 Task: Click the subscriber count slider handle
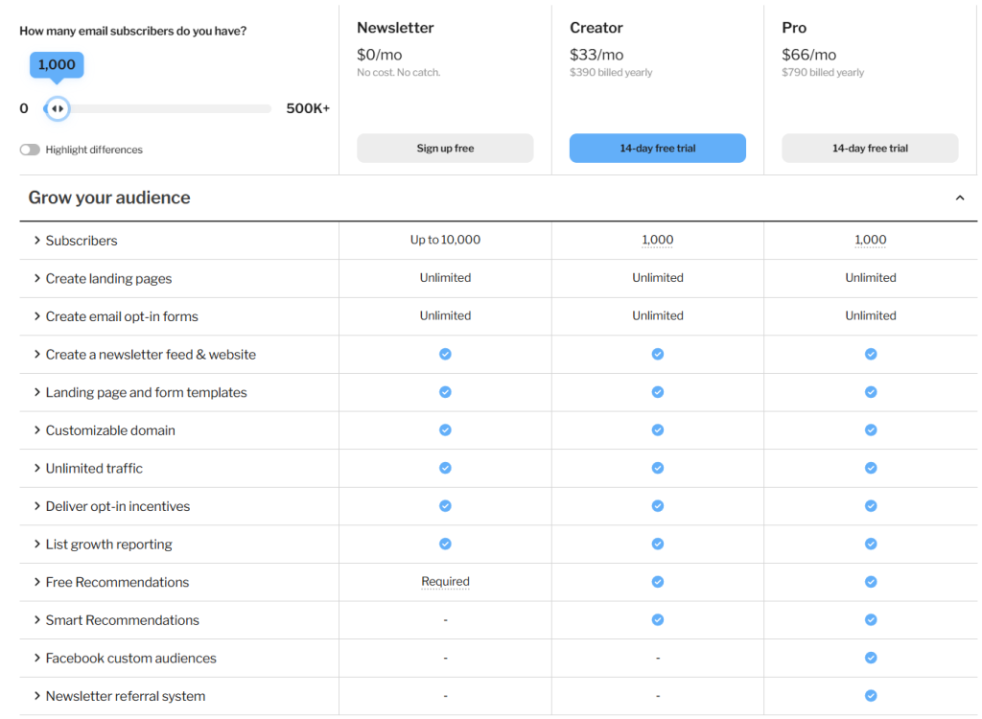[x=57, y=108]
